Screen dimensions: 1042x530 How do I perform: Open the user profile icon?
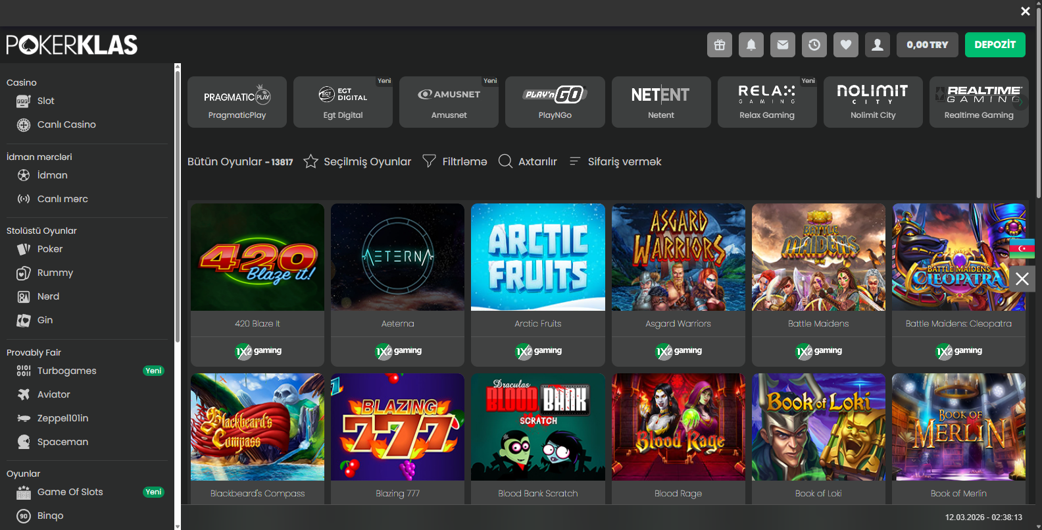878,45
